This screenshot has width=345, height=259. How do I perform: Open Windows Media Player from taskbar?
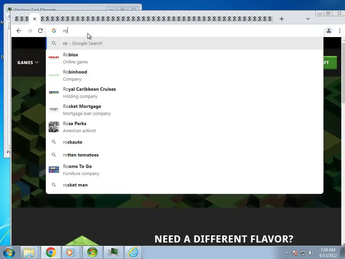[71, 252]
